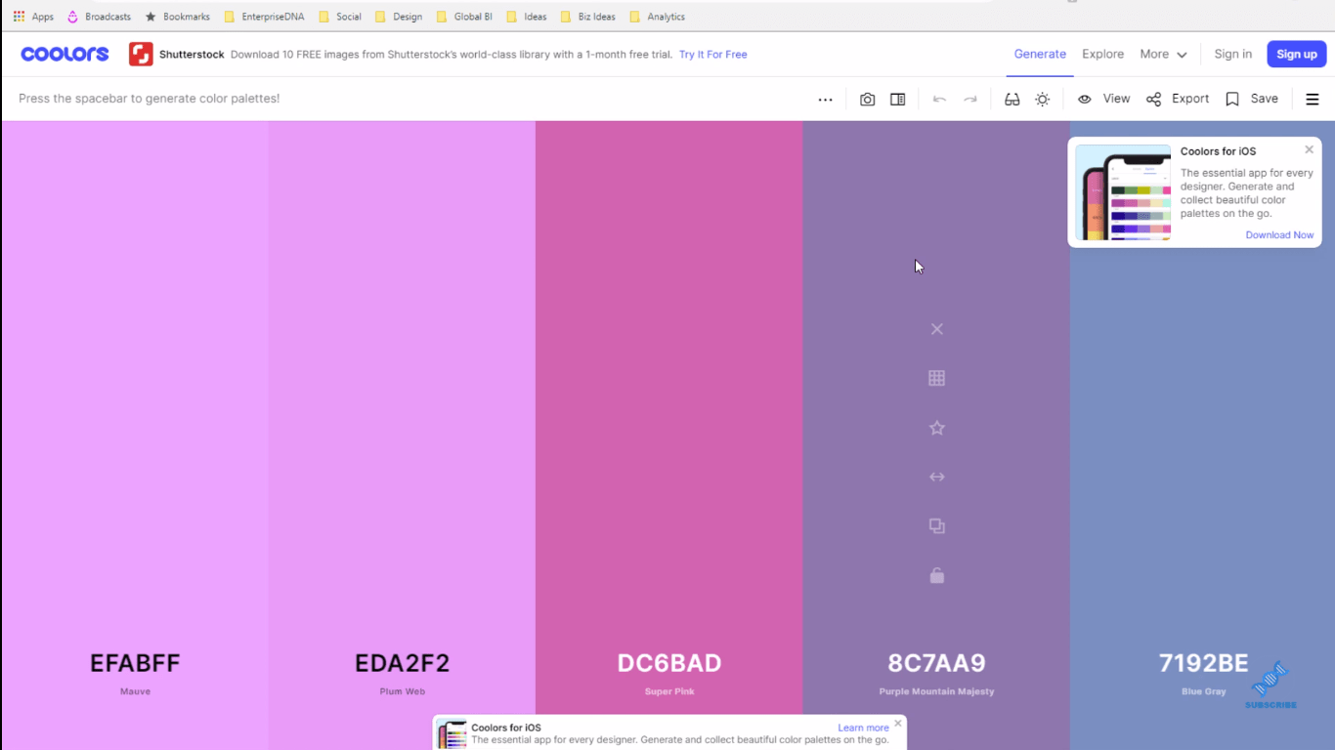The image size is (1335, 750).
Task: Click the 7192BE hex code
Action: point(1203,663)
